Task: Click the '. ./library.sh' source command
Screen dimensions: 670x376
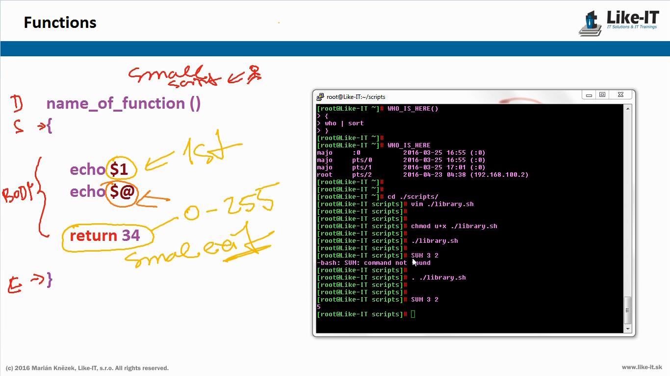Action: click(438, 278)
